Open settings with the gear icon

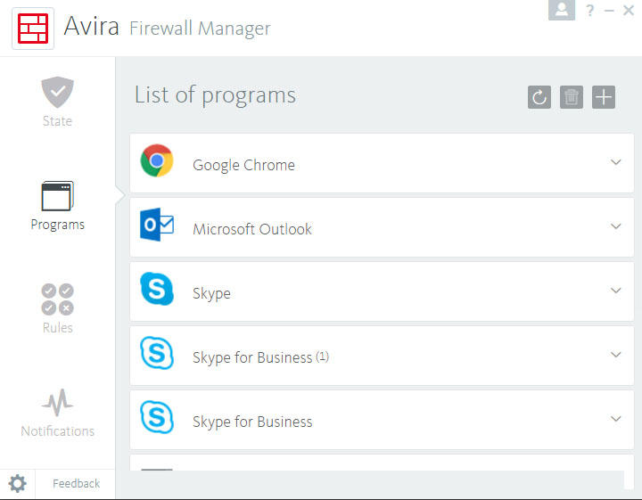pyautogui.click(x=17, y=484)
